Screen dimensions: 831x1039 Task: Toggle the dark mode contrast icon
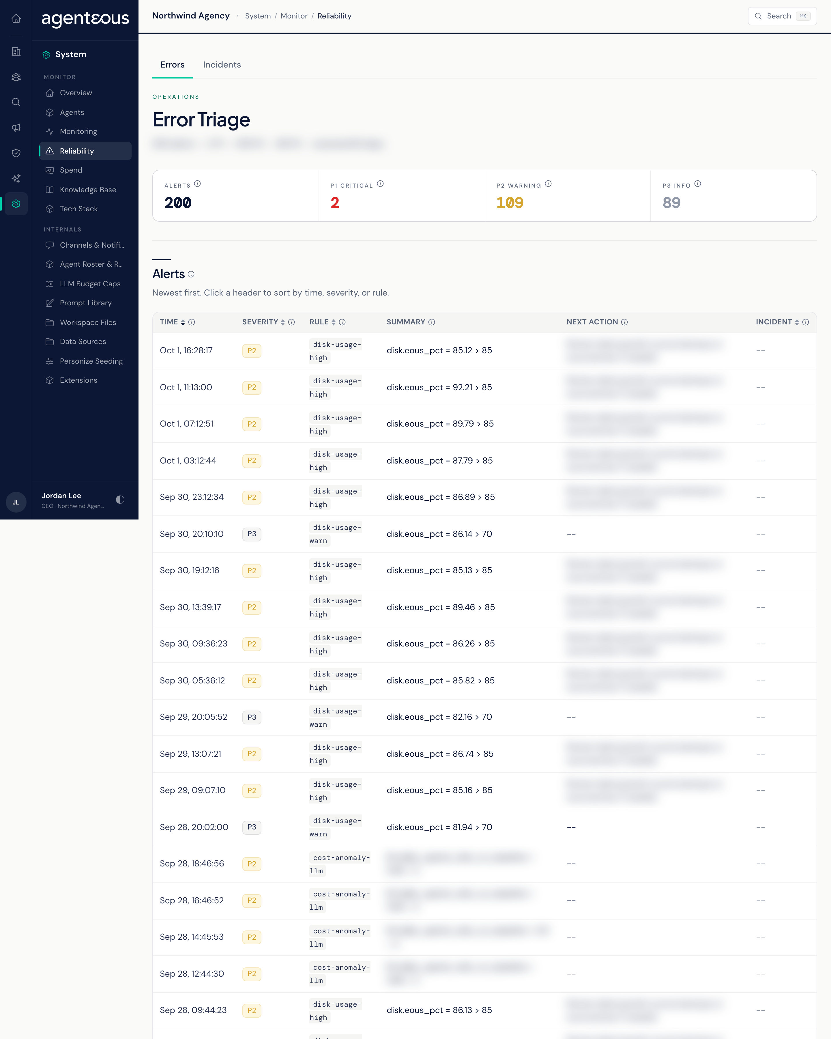tap(120, 500)
